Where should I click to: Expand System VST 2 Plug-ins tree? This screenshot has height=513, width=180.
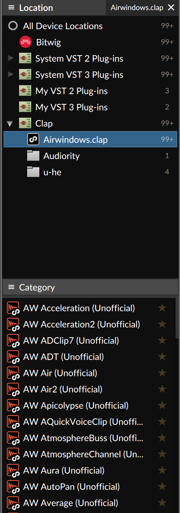coord(11,58)
